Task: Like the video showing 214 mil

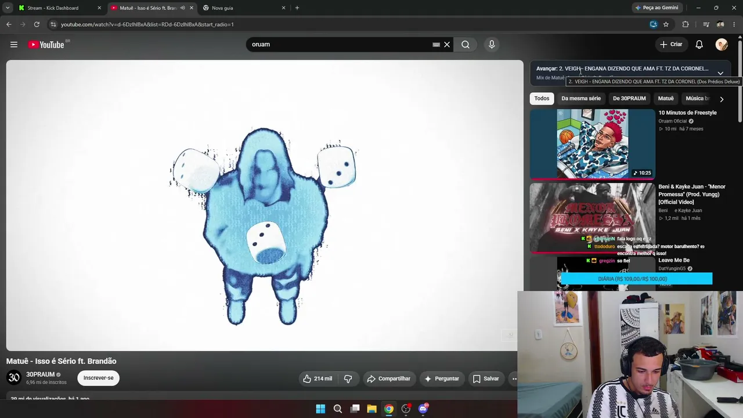Action: point(318,379)
